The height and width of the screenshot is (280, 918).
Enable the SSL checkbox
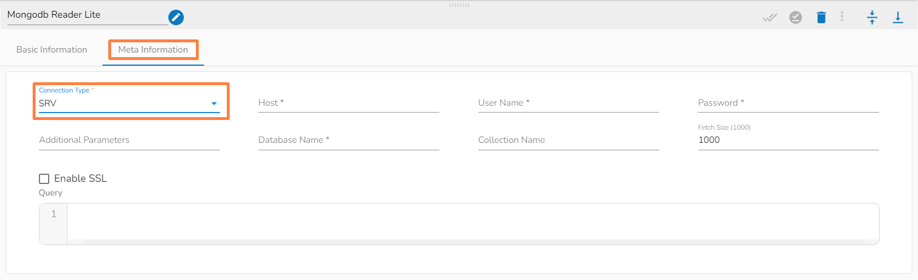point(44,179)
